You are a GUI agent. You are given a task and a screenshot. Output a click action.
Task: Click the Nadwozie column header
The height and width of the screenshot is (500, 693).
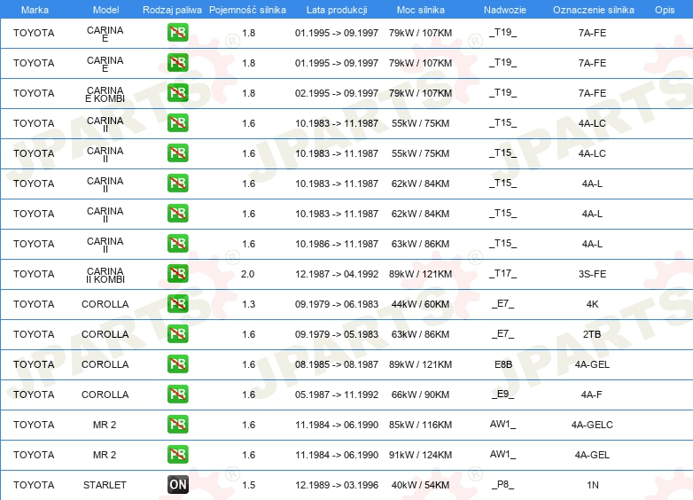point(505,10)
